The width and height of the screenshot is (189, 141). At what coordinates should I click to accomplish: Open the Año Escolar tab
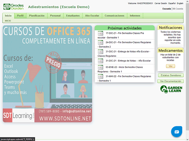click(x=92, y=16)
